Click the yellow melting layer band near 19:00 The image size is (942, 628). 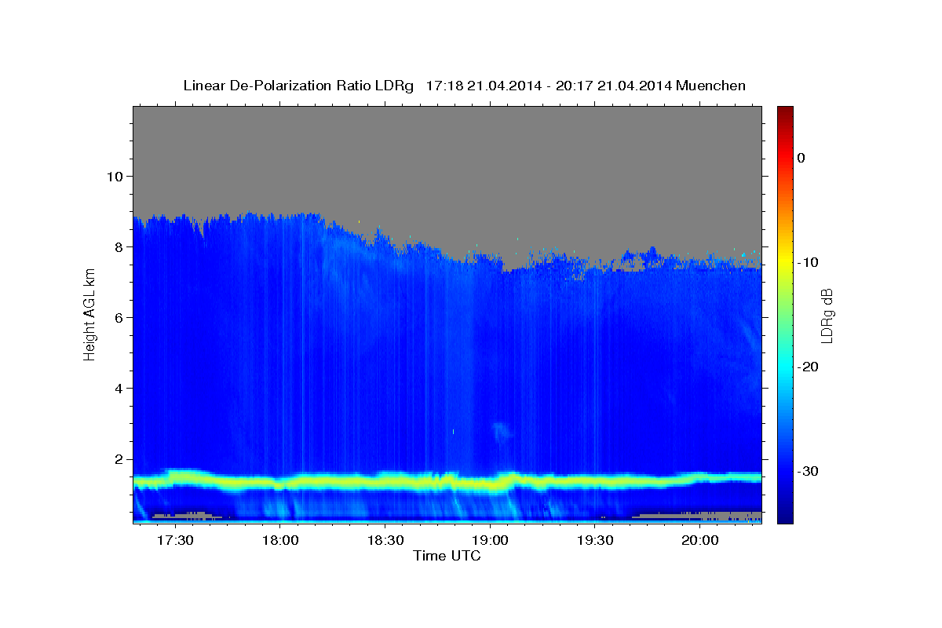490,483
